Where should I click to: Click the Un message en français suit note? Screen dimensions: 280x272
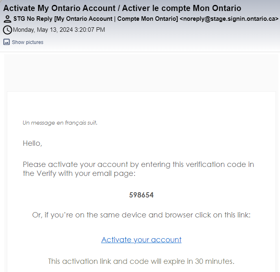pos(60,123)
